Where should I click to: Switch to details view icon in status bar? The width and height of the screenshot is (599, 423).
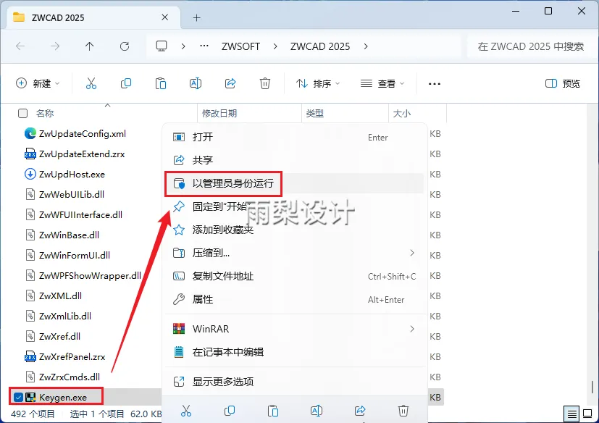click(x=572, y=414)
